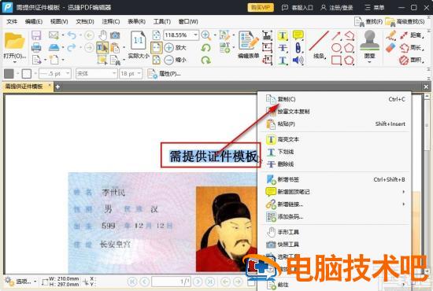Click the 高级查找(S) advanced find button
Viewport: 433px width, 291px height.
[405, 21]
